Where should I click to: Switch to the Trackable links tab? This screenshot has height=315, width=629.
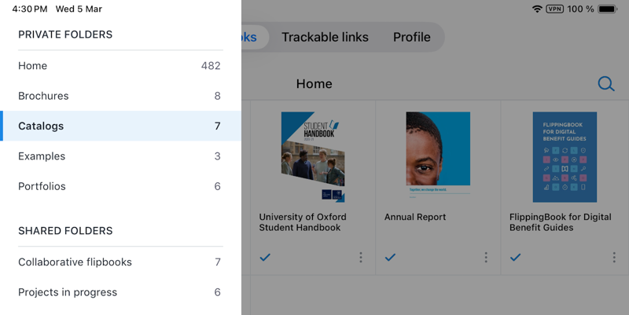pyautogui.click(x=325, y=37)
